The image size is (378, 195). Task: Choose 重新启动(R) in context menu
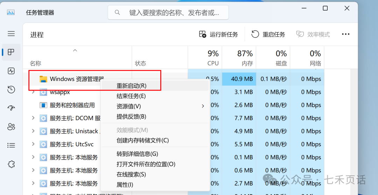point(155,85)
